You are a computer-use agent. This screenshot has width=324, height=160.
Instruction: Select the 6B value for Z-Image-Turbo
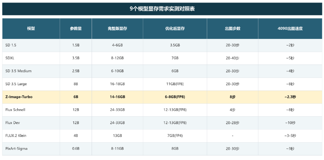[x=76, y=97]
